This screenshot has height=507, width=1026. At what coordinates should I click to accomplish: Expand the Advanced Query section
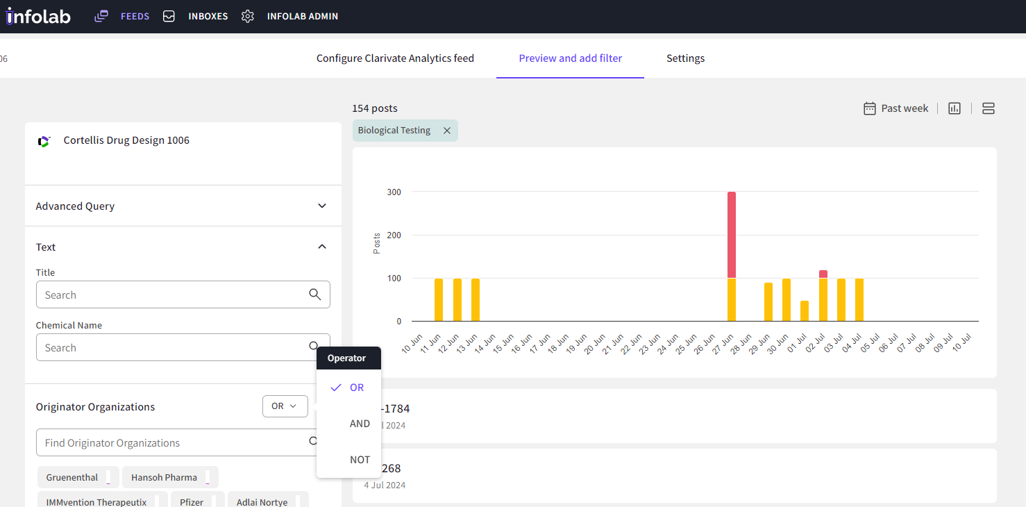point(322,206)
